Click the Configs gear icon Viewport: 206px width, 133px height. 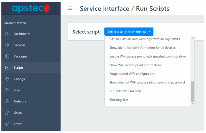click(x=7, y=79)
